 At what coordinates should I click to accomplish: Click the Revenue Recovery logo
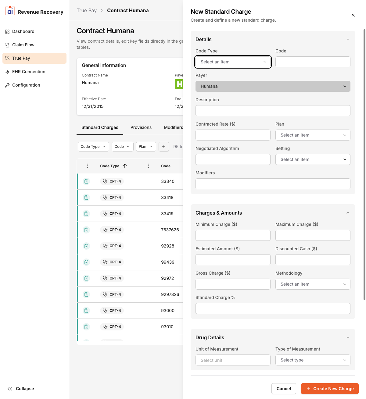pos(10,11)
